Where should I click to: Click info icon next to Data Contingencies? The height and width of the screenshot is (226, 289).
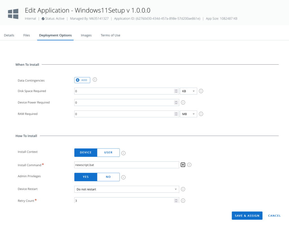pyautogui.click(x=95, y=80)
